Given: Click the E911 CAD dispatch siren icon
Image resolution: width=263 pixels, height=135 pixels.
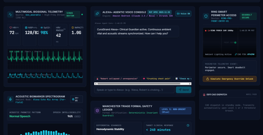Looking at the screenshot, I should pyautogui.click(x=204, y=95).
